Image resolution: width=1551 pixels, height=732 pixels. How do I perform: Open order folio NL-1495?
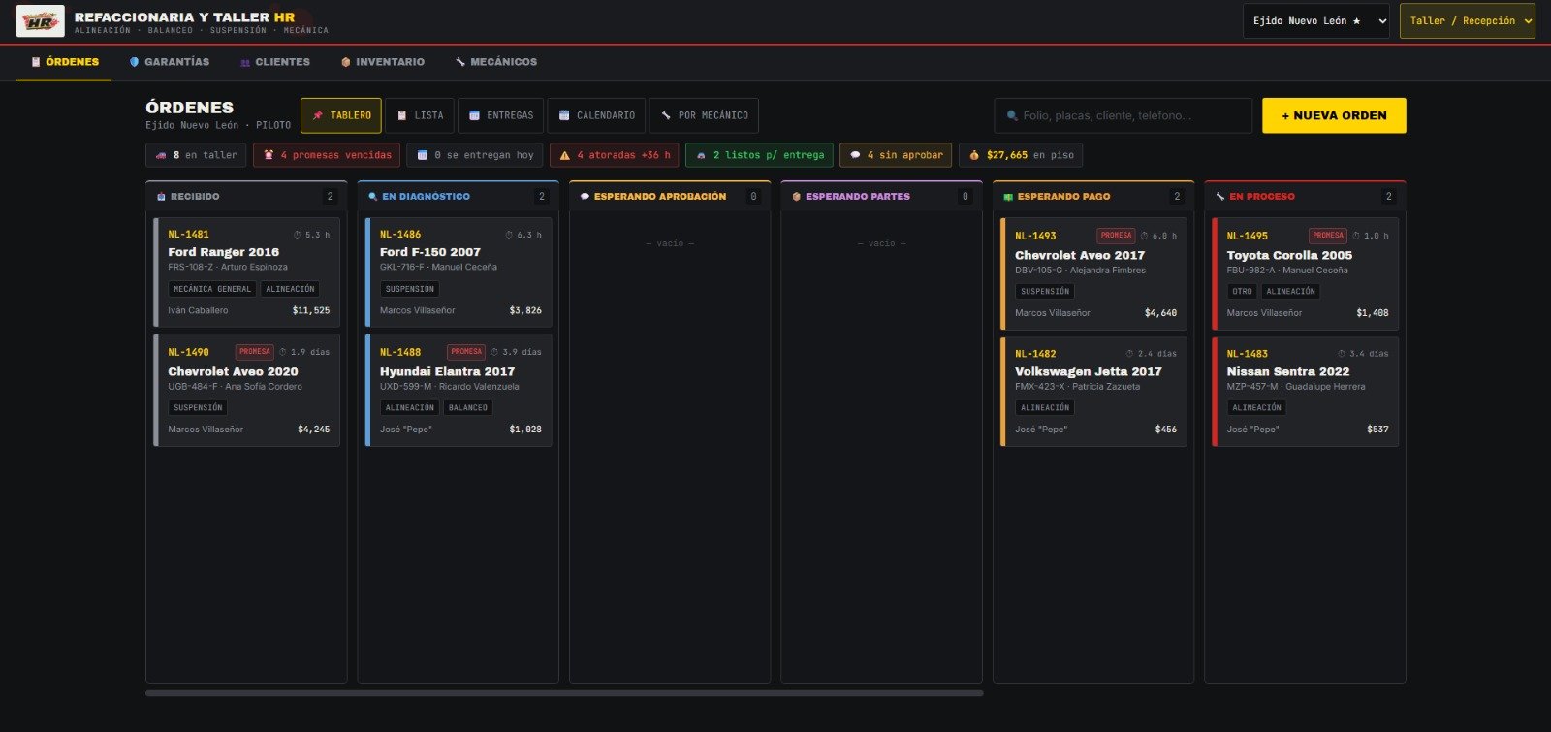coord(1248,236)
